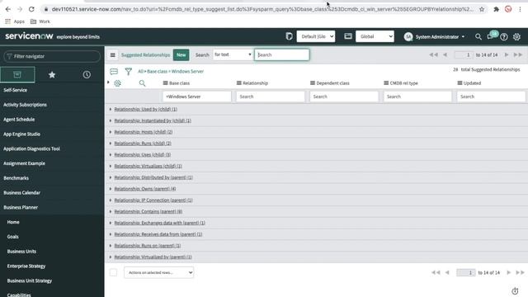528x297 pixels.
Task: Open Relationship: Virtualized by (parent) link
Action: point(153,257)
